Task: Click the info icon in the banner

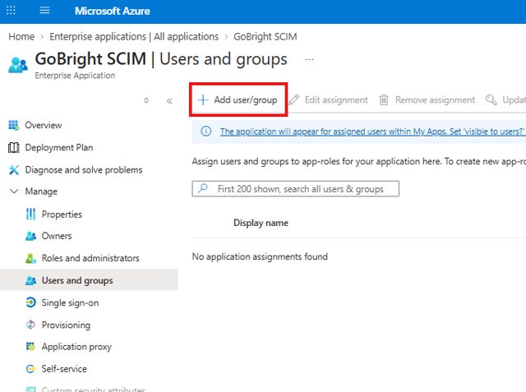Action: (206, 131)
